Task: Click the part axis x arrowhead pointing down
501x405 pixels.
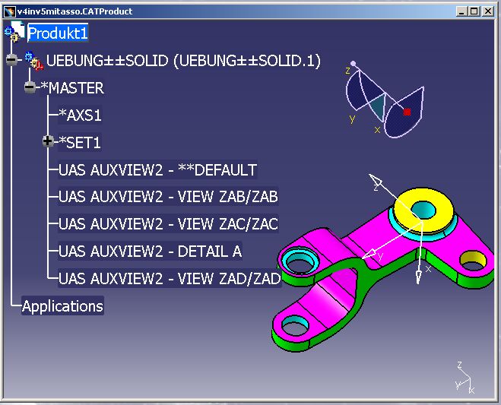Action: point(418,277)
